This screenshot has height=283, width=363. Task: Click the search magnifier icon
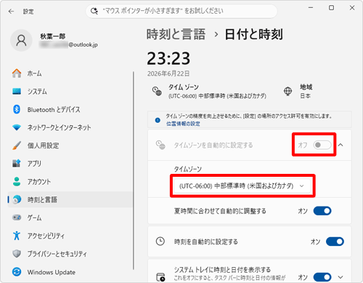click(94, 11)
